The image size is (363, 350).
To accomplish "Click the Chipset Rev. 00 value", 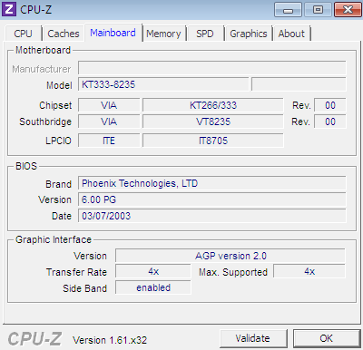I will [330, 105].
